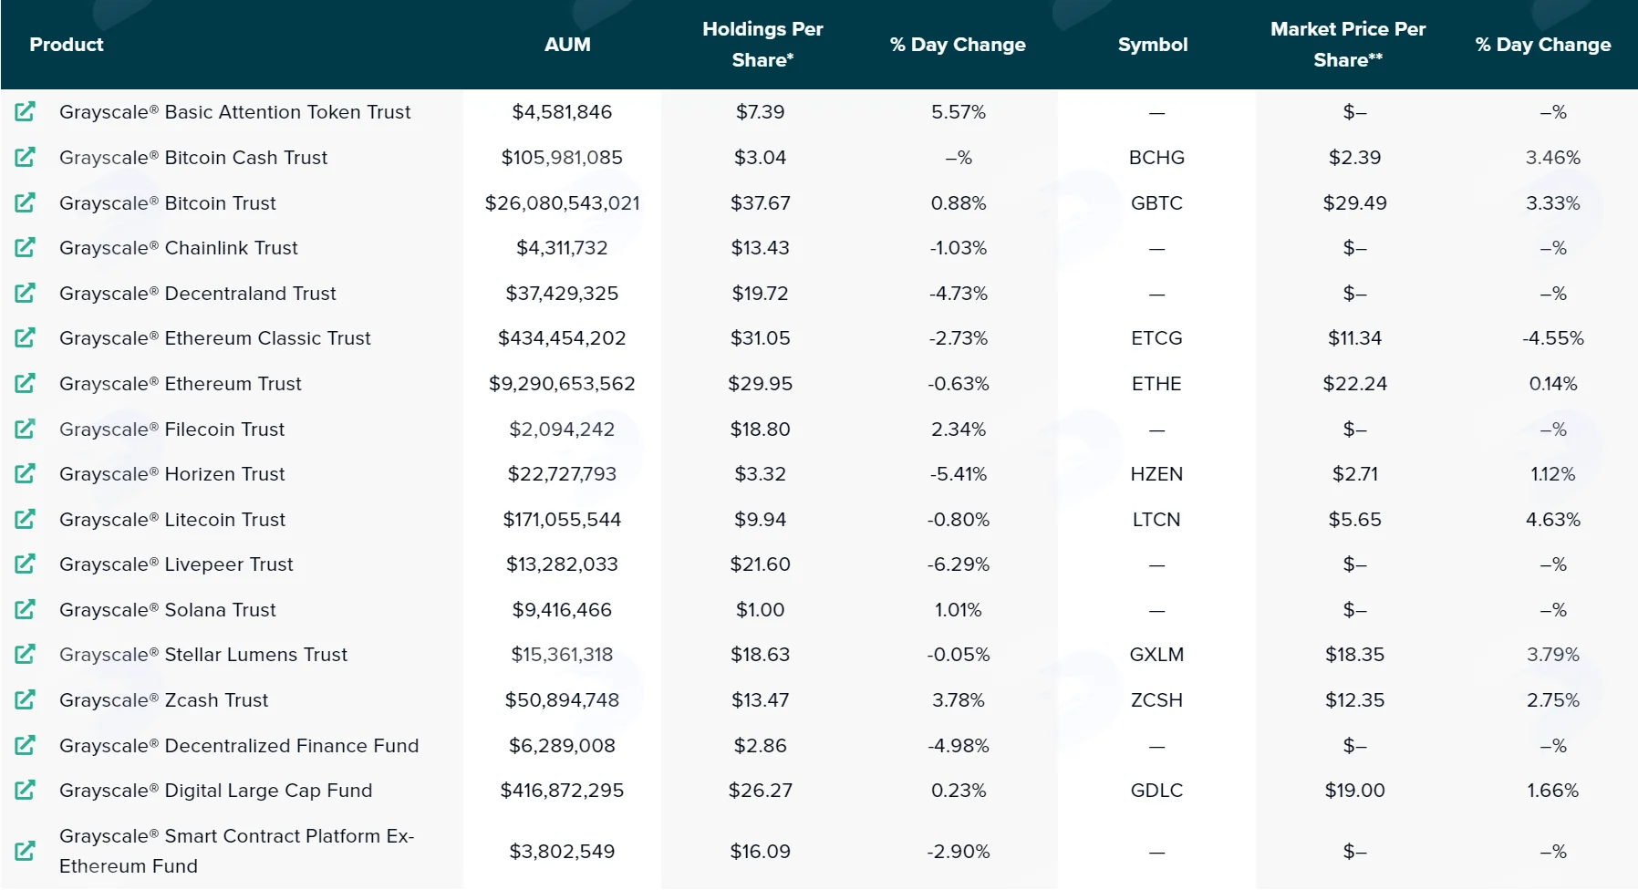Open the Grayscale Ethereum Classic Trust product link
1638x890 pixels.
pos(215,338)
